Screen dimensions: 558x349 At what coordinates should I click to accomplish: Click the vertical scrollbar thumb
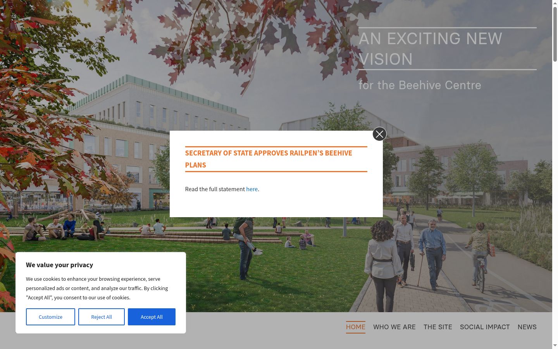pyautogui.click(x=555, y=34)
